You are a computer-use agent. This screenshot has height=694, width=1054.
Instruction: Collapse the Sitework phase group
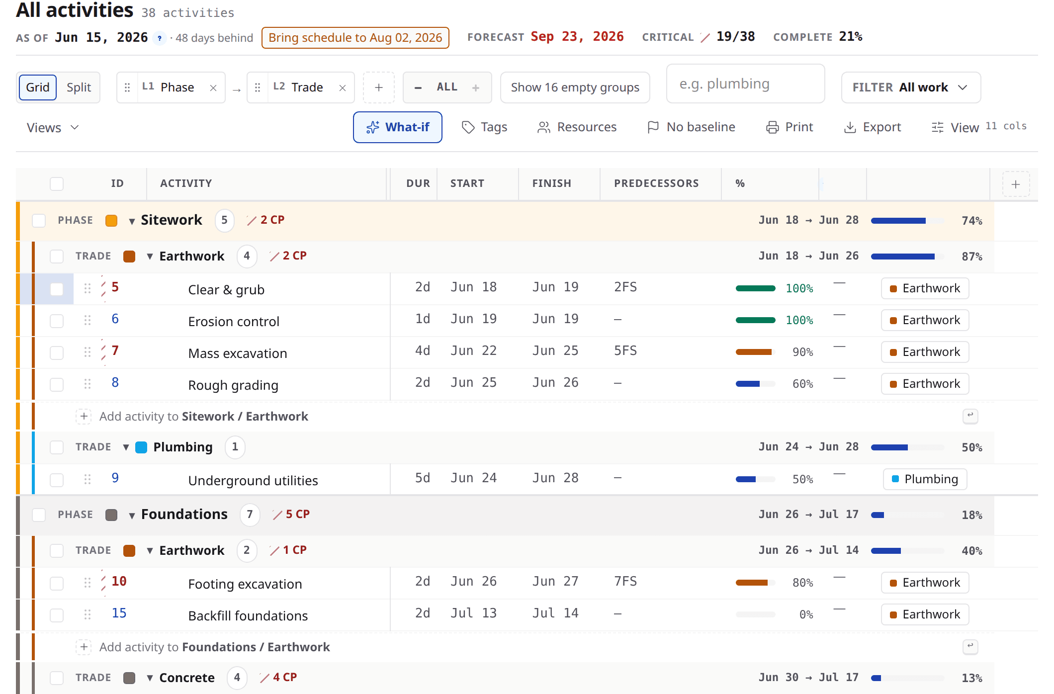pyautogui.click(x=132, y=221)
